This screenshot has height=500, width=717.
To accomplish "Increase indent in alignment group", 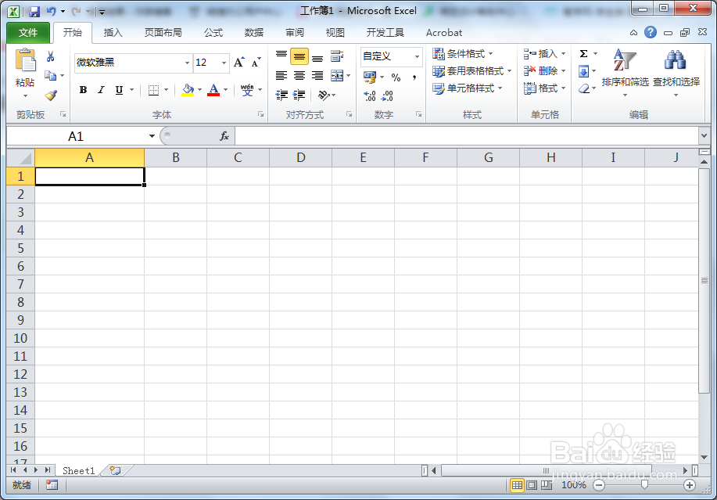I will pos(299,95).
